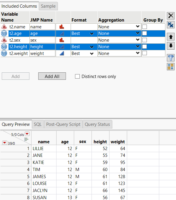Edit the JMP Name field 'height'
The width and height of the screenshot is (176, 200).
pos(42,47)
